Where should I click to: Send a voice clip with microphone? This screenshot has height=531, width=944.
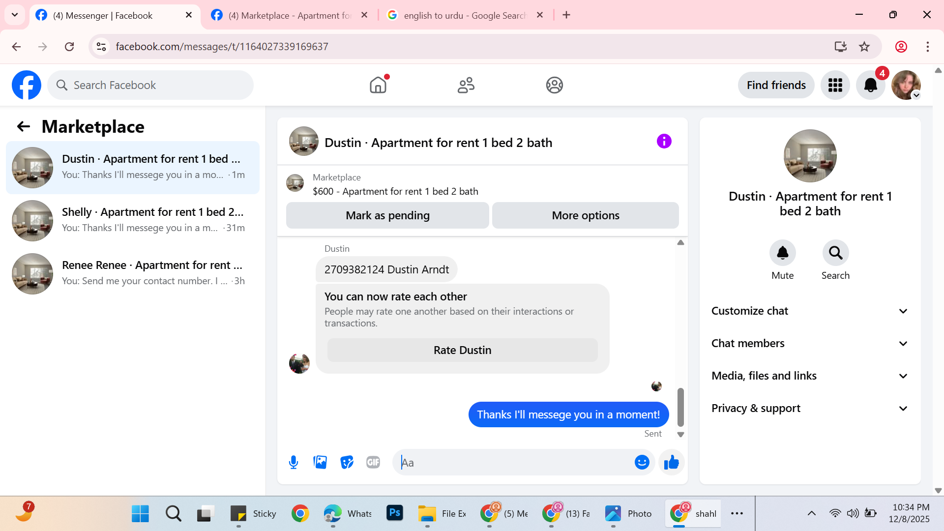[294, 462]
